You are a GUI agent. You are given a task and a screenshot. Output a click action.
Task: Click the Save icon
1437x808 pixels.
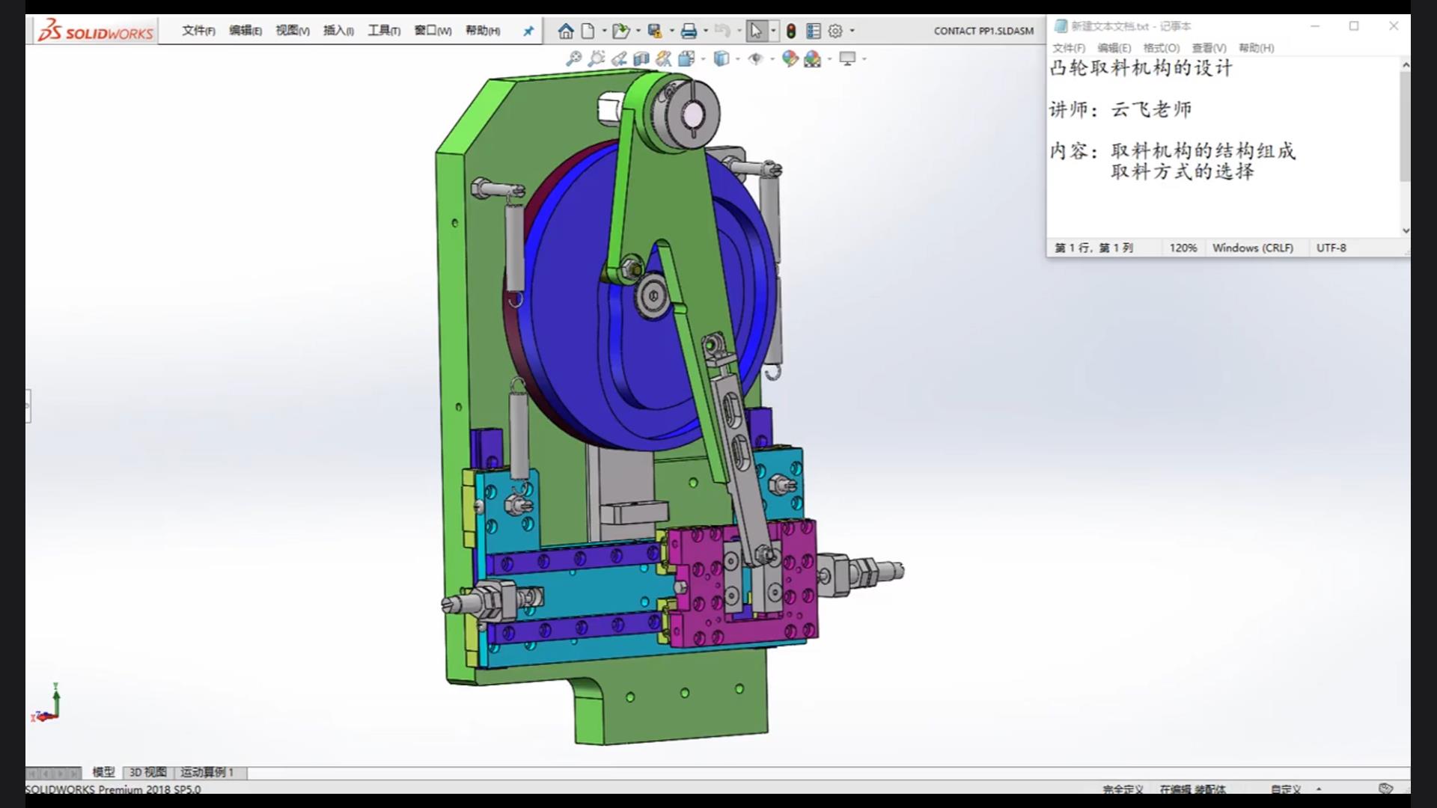click(x=655, y=31)
